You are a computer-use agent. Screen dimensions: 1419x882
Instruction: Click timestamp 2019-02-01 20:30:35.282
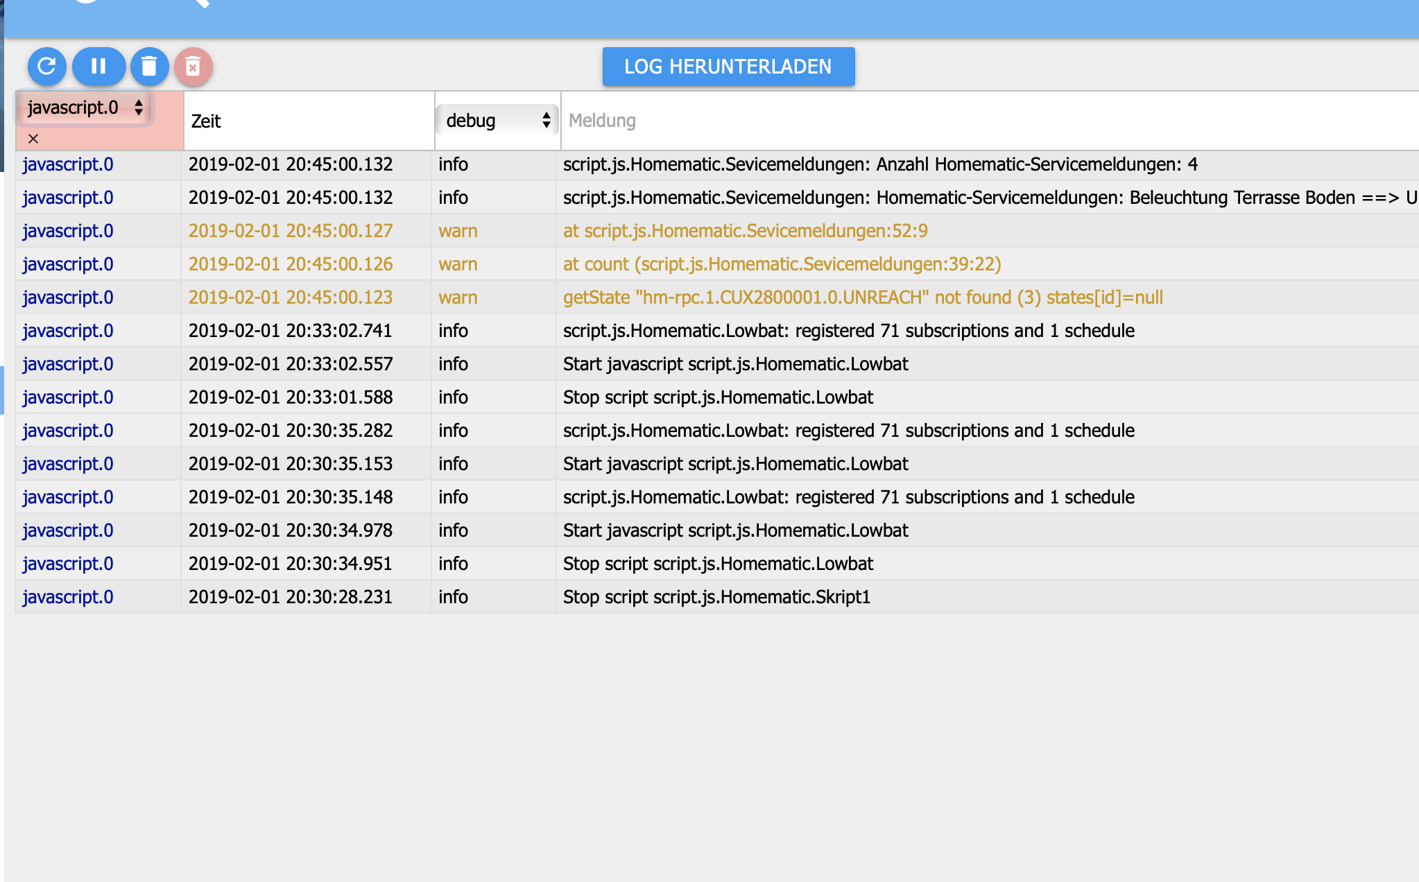pyautogui.click(x=291, y=431)
